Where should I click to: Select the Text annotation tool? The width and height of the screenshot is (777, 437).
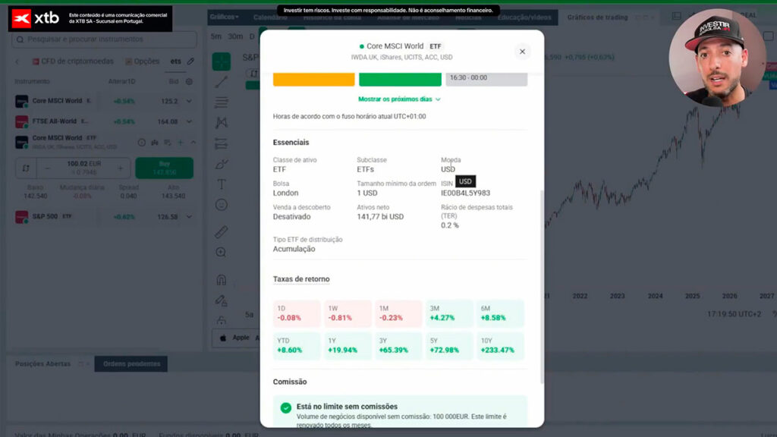click(221, 184)
